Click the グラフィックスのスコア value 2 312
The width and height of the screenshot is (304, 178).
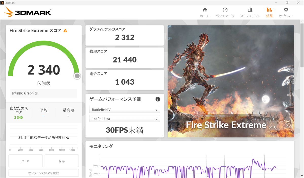point(125,38)
